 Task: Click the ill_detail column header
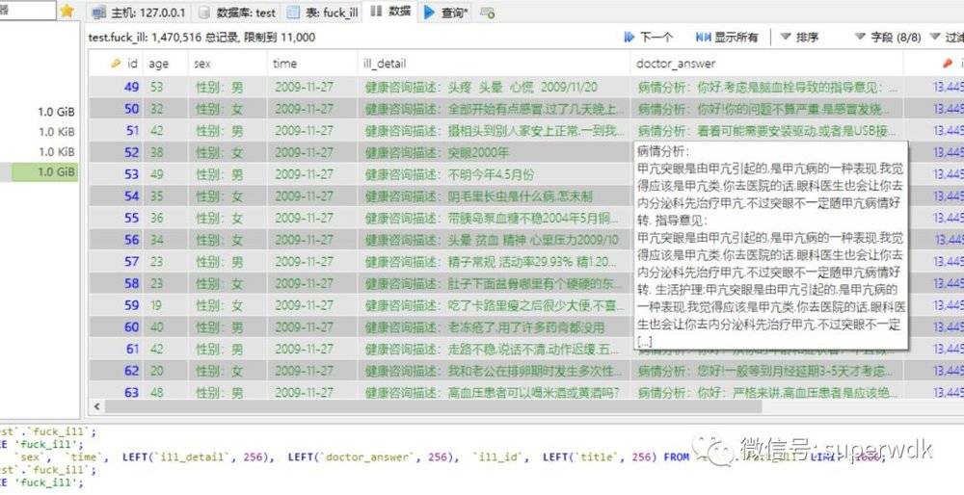494,64
